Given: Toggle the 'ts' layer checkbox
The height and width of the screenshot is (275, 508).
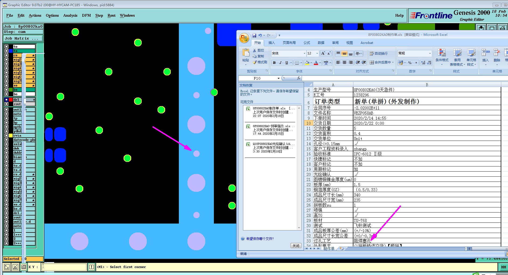Looking at the screenshot, I should 6,51.
